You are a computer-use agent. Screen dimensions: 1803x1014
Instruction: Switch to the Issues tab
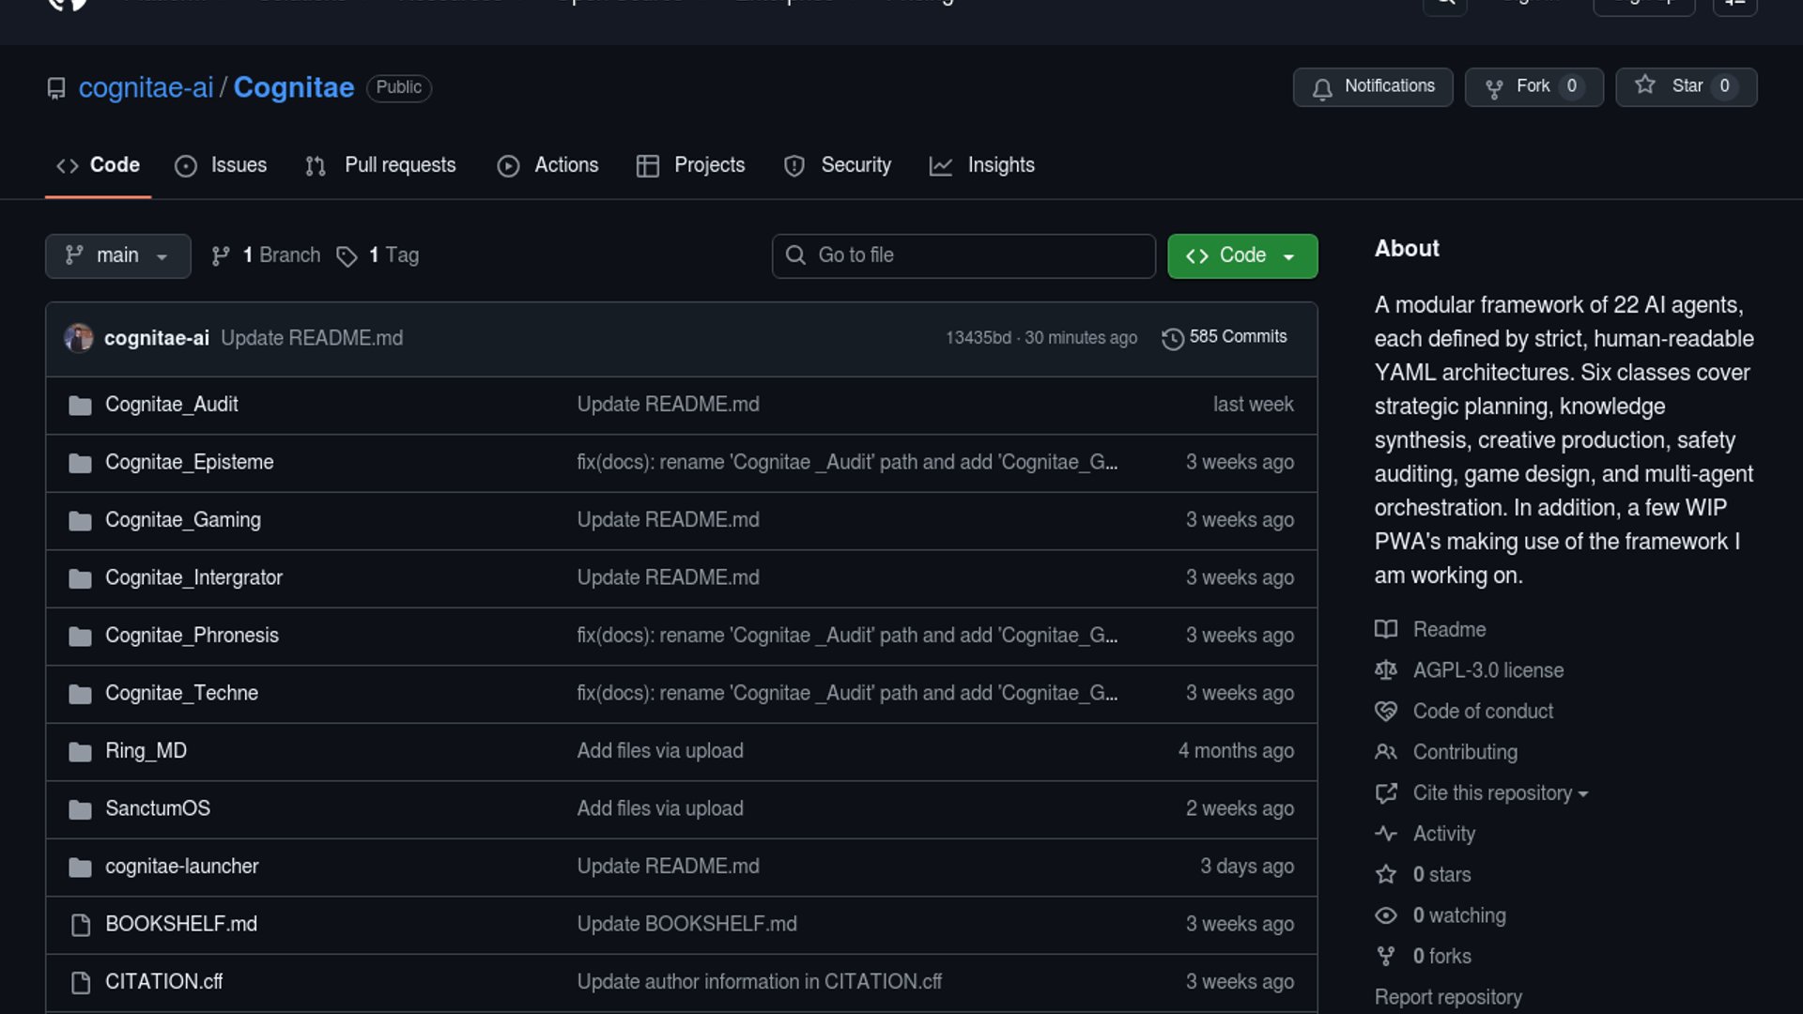pos(222,165)
